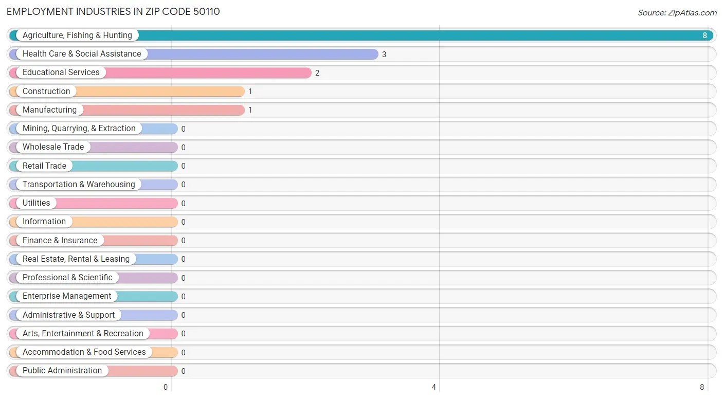
Task: Click Transportation & Warehousing label
Action: pos(79,184)
